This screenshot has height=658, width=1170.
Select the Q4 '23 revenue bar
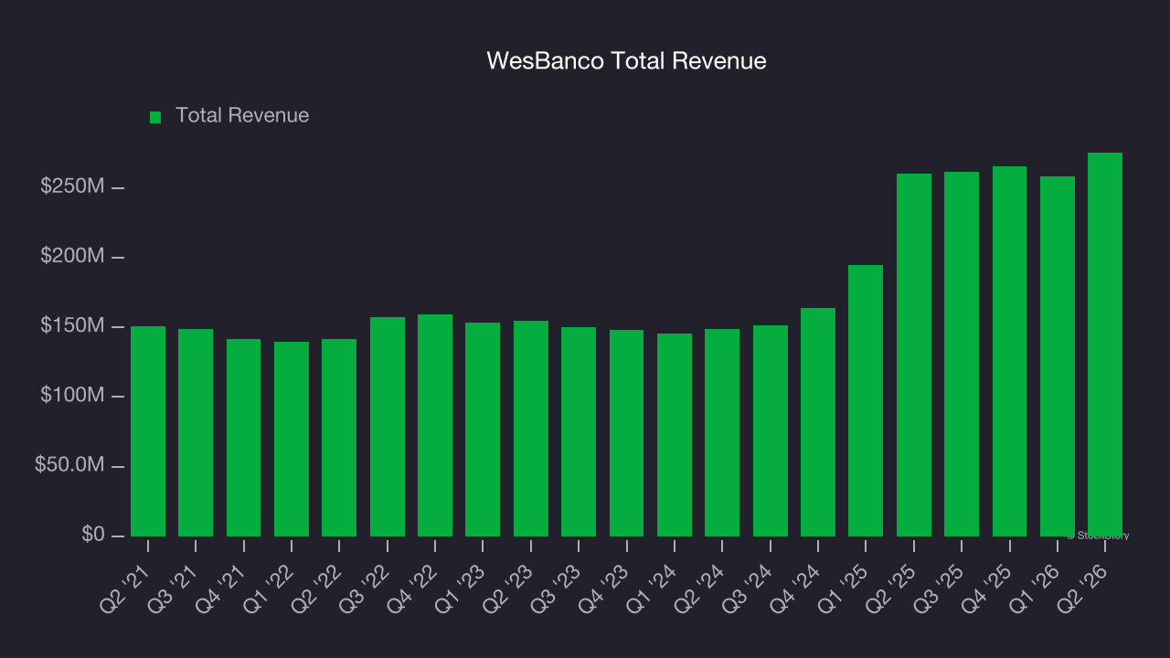(627, 433)
